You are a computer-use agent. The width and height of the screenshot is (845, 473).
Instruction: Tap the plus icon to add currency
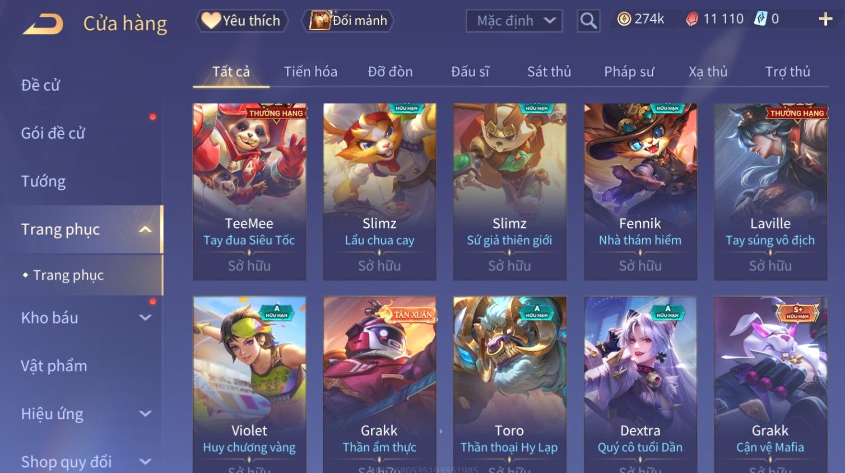(x=825, y=20)
